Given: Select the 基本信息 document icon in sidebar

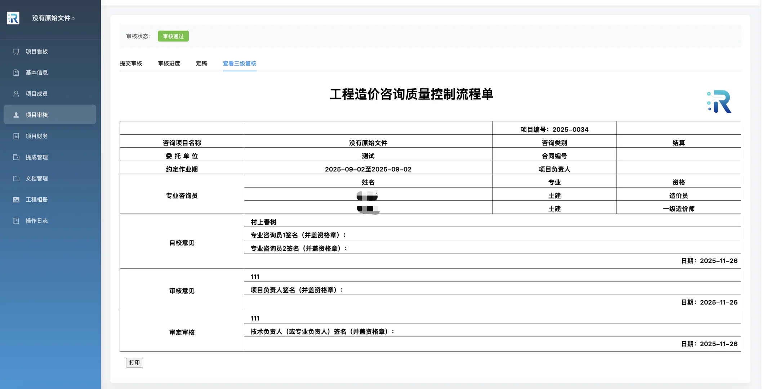Looking at the screenshot, I should pos(15,72).
